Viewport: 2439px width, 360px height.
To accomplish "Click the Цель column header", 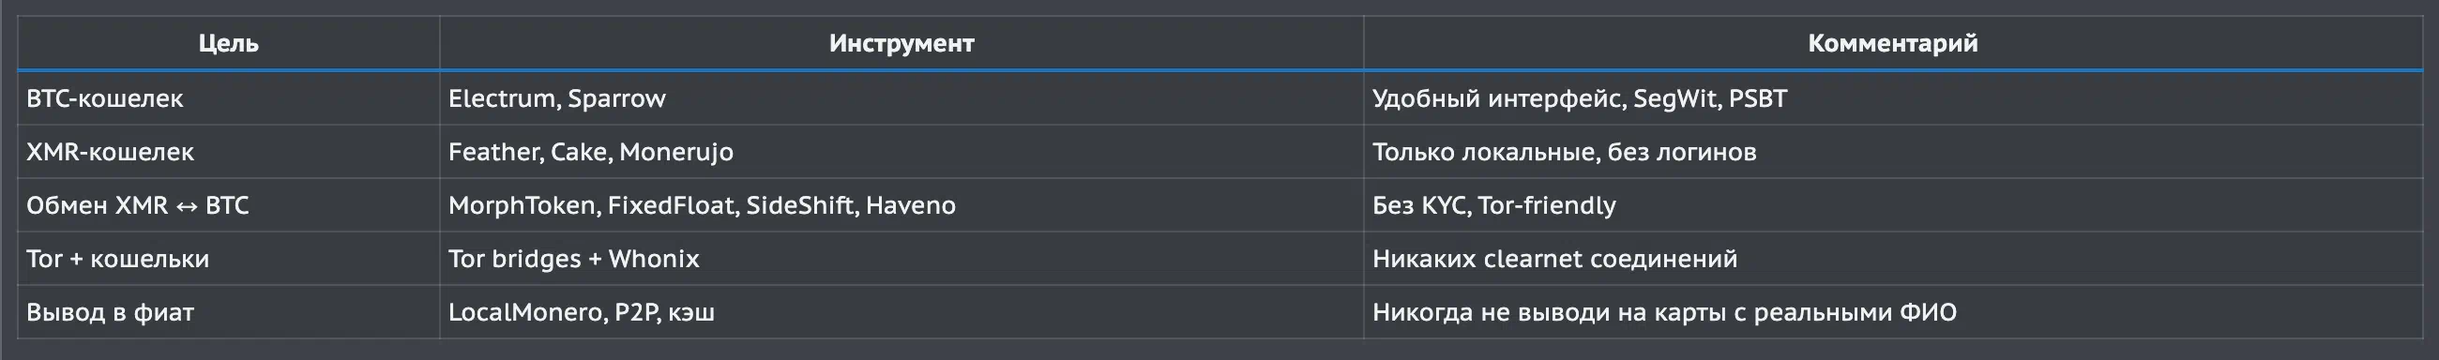I will [x=228, y=42].
